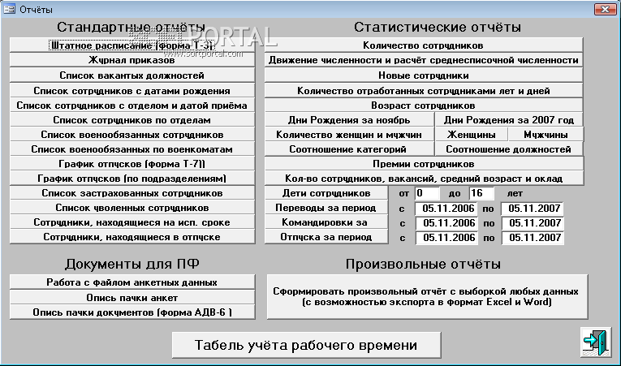Focus Отпуска end date field

533,238
